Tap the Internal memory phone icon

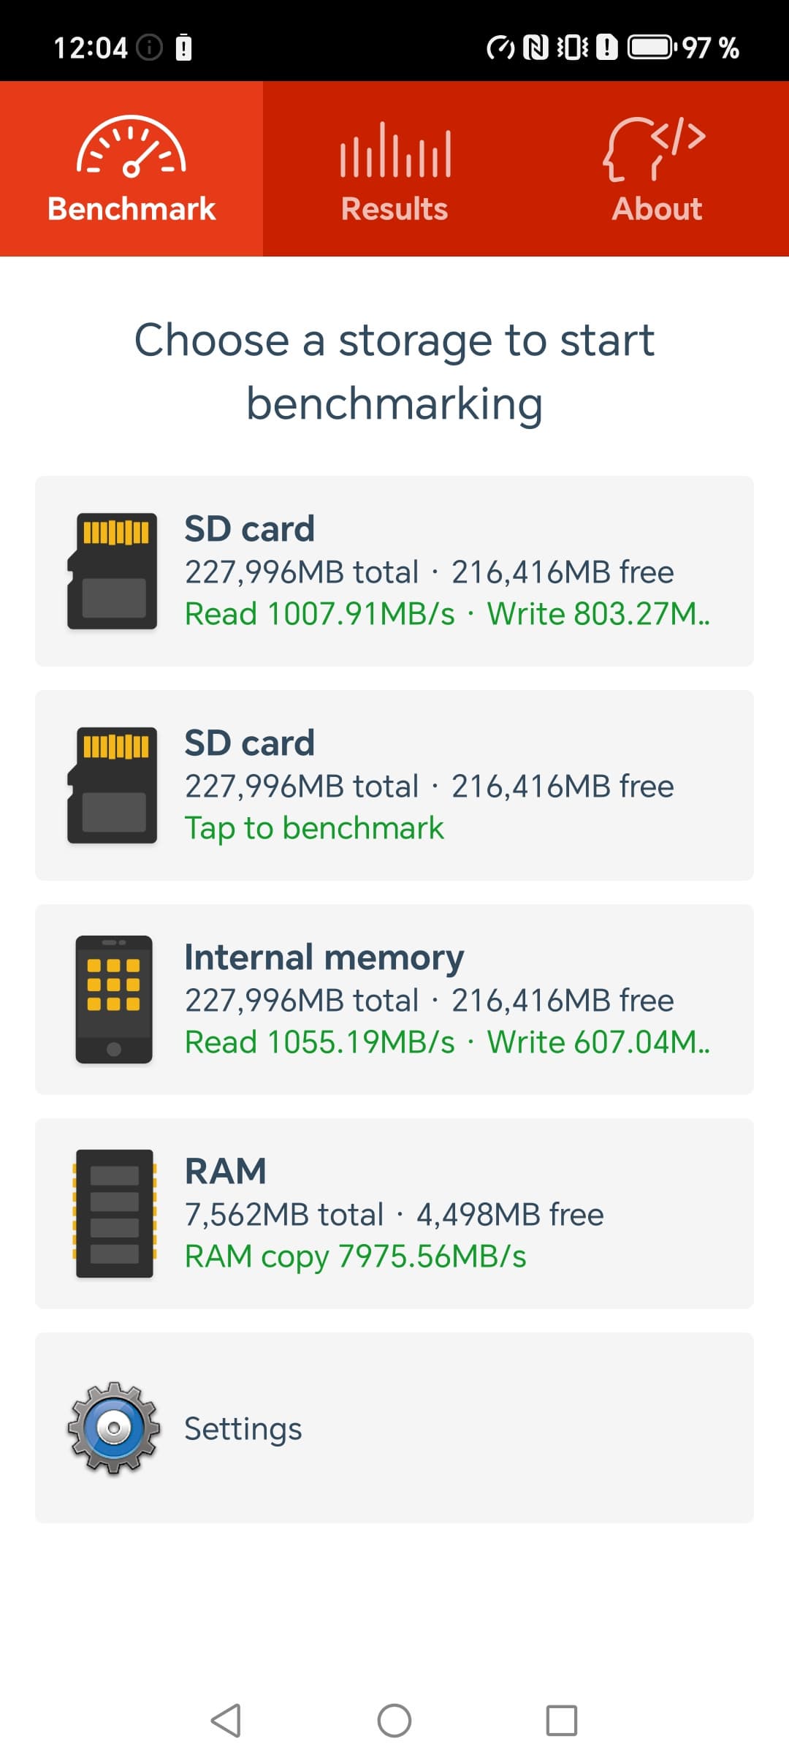click(114, 999)
